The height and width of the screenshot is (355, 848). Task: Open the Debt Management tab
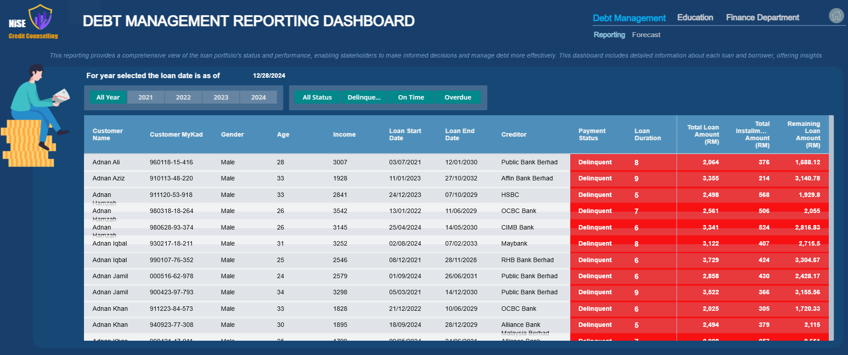click(x=629, y=18)
